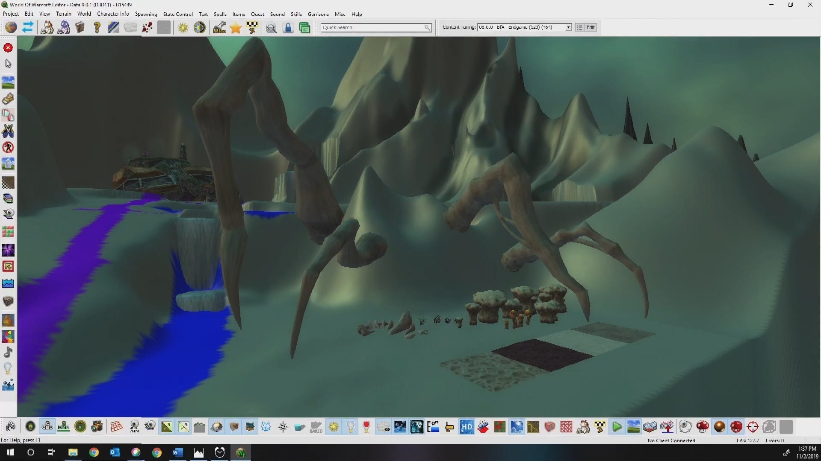Select the arrow pointer tool in sidebar

(x=8, y=64)
